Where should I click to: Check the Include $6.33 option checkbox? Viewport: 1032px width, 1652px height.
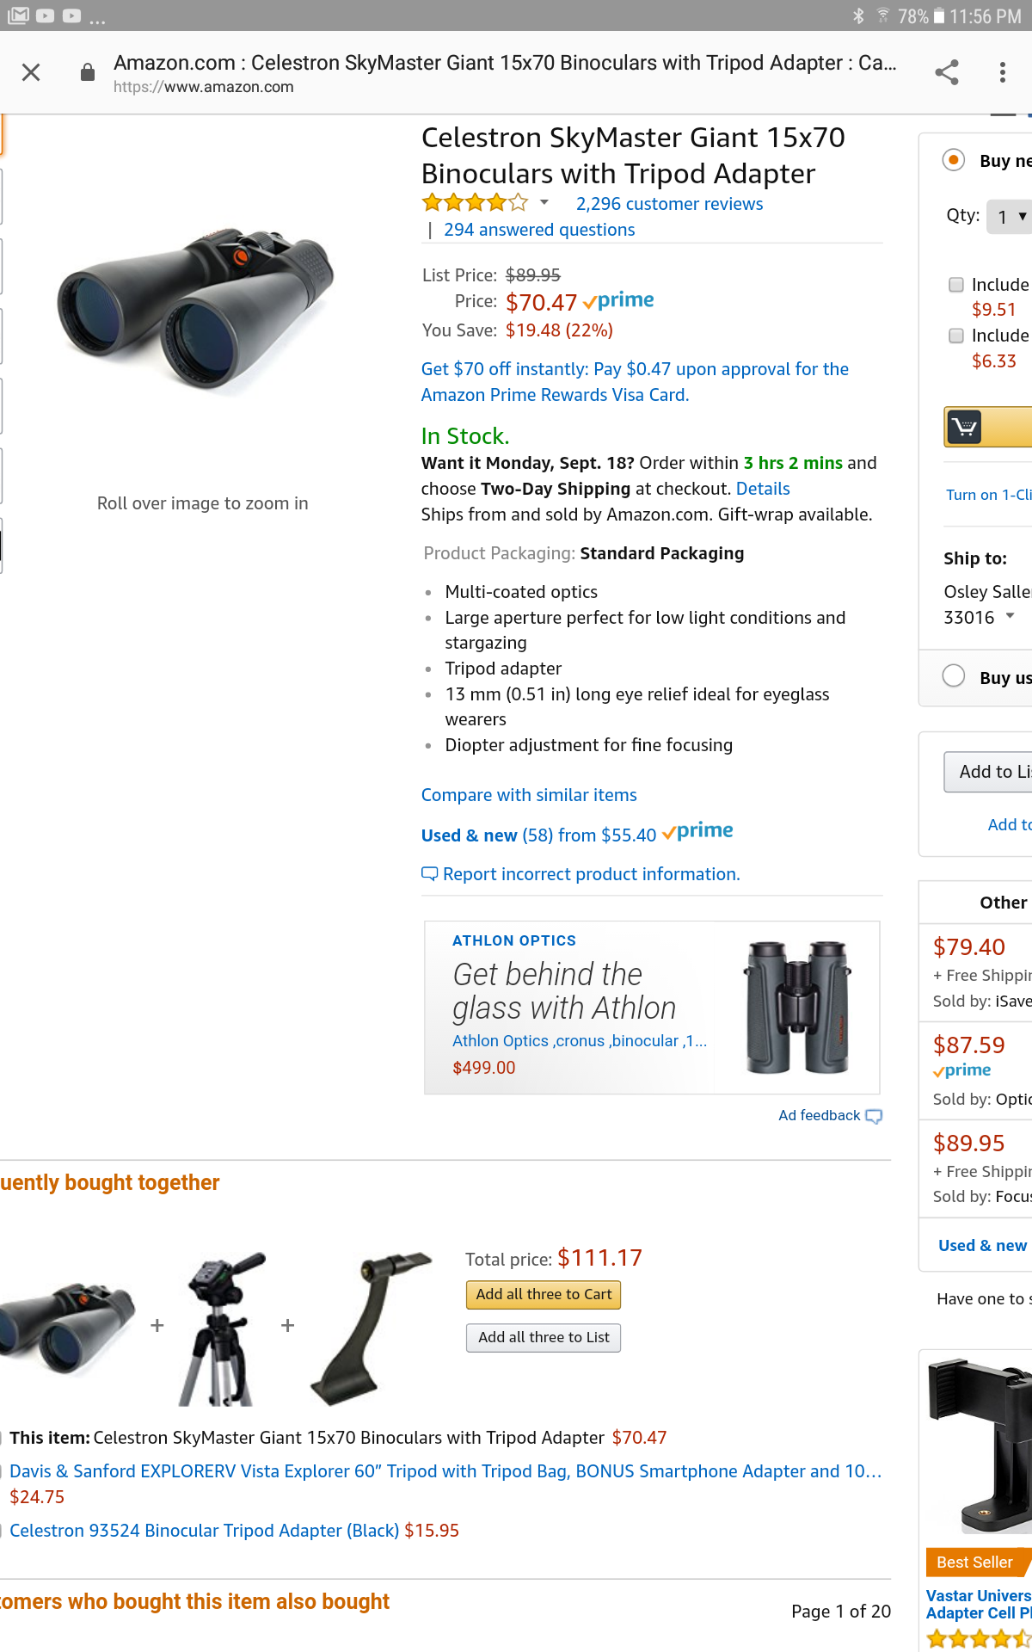click(956, 336)
